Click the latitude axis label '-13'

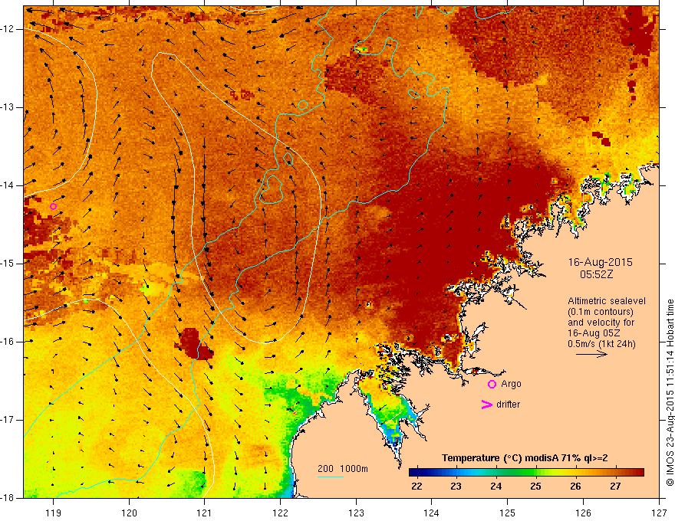coord(8,107)
